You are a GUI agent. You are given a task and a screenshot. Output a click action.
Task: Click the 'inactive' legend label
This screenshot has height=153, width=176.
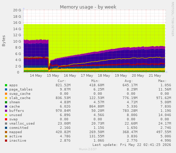(x=18, y=141)
